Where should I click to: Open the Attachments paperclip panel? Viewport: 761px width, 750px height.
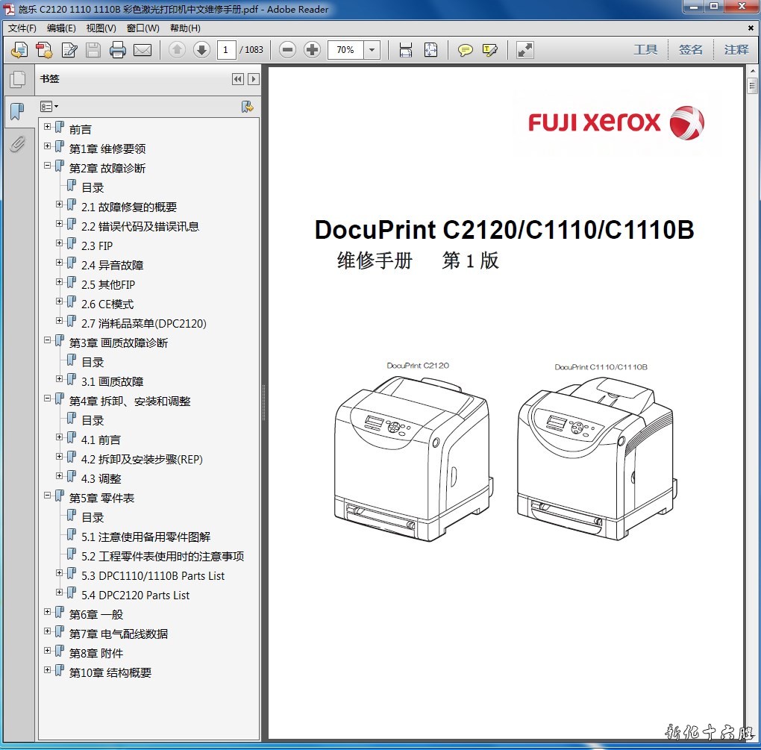[x=17, y=144]
